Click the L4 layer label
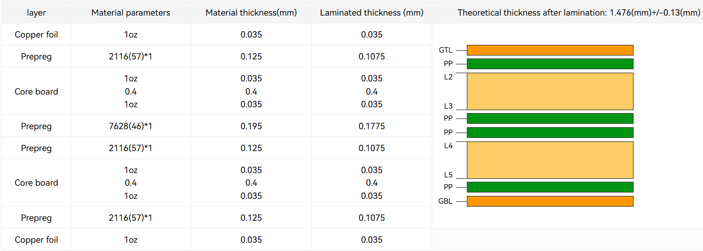Image resolution: width=703 pixels, height=251 pixels. tap(448, 146)
